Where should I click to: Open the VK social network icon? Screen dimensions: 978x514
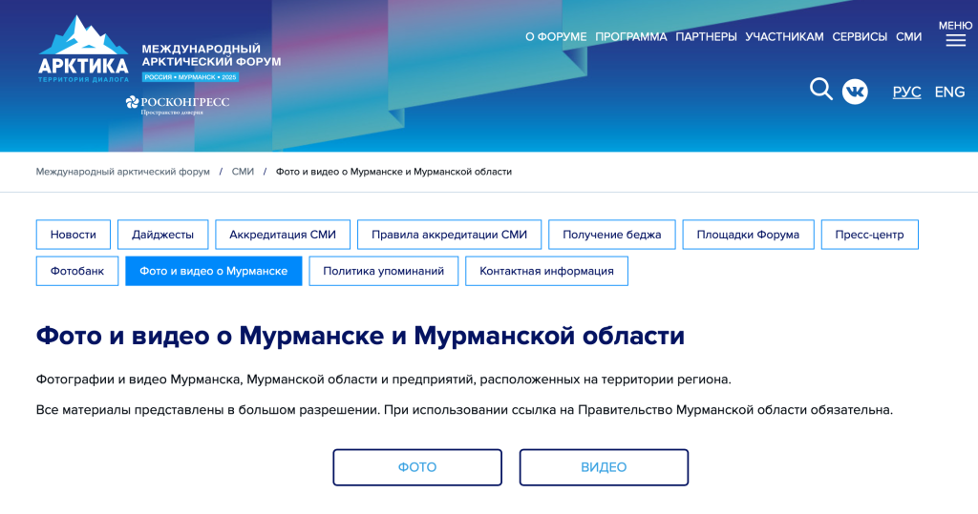tap(855, 92)
